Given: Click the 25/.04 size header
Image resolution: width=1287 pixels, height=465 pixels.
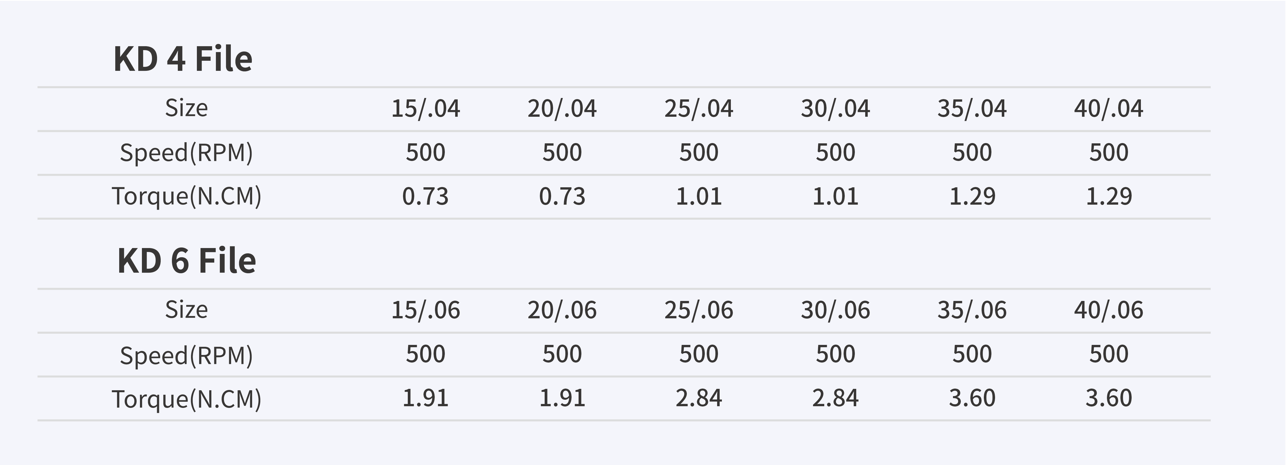Looking at the screenshot, I should [x=698, y=109].
